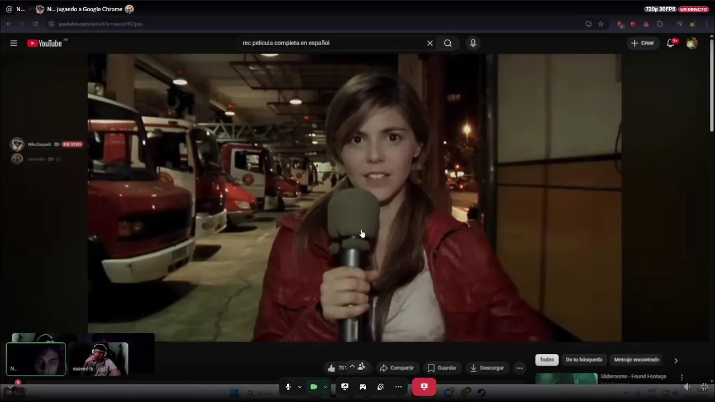Open options for Sliderooms video
The image size is (715, 402).
(x=681, y=377)
